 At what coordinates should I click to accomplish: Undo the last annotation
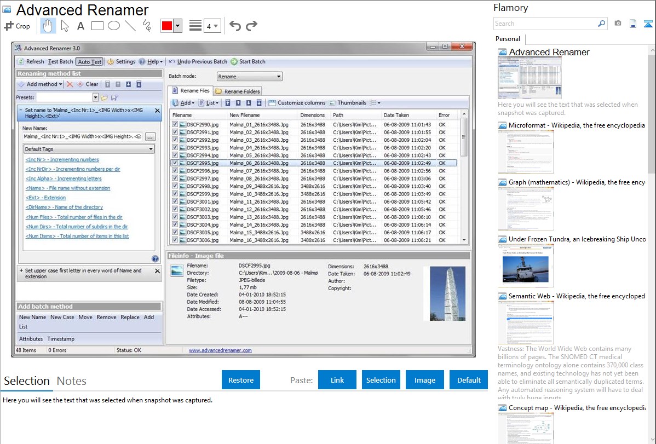click(235, 26)
